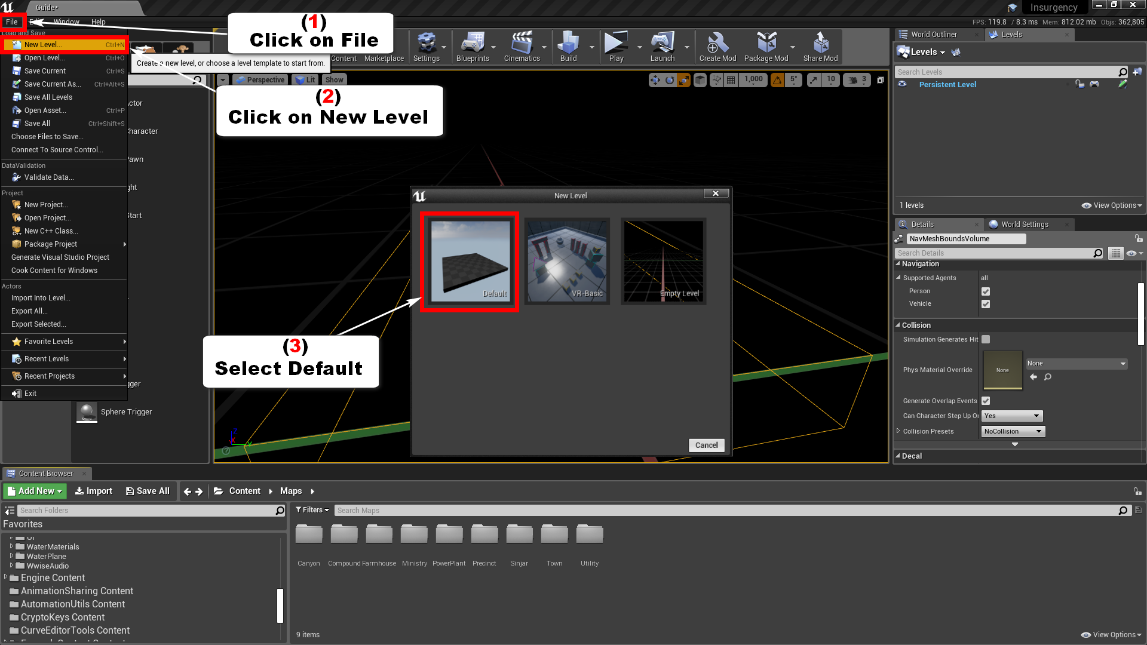Click the Launch toolbar icon
1147x645 pixels.
point(663,47)
